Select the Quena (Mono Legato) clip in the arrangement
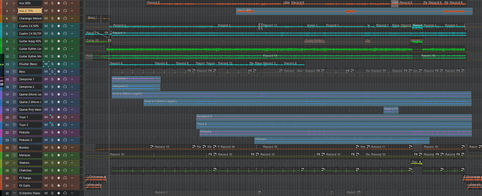Screen dimensions: 482x196 click(292, 95)
